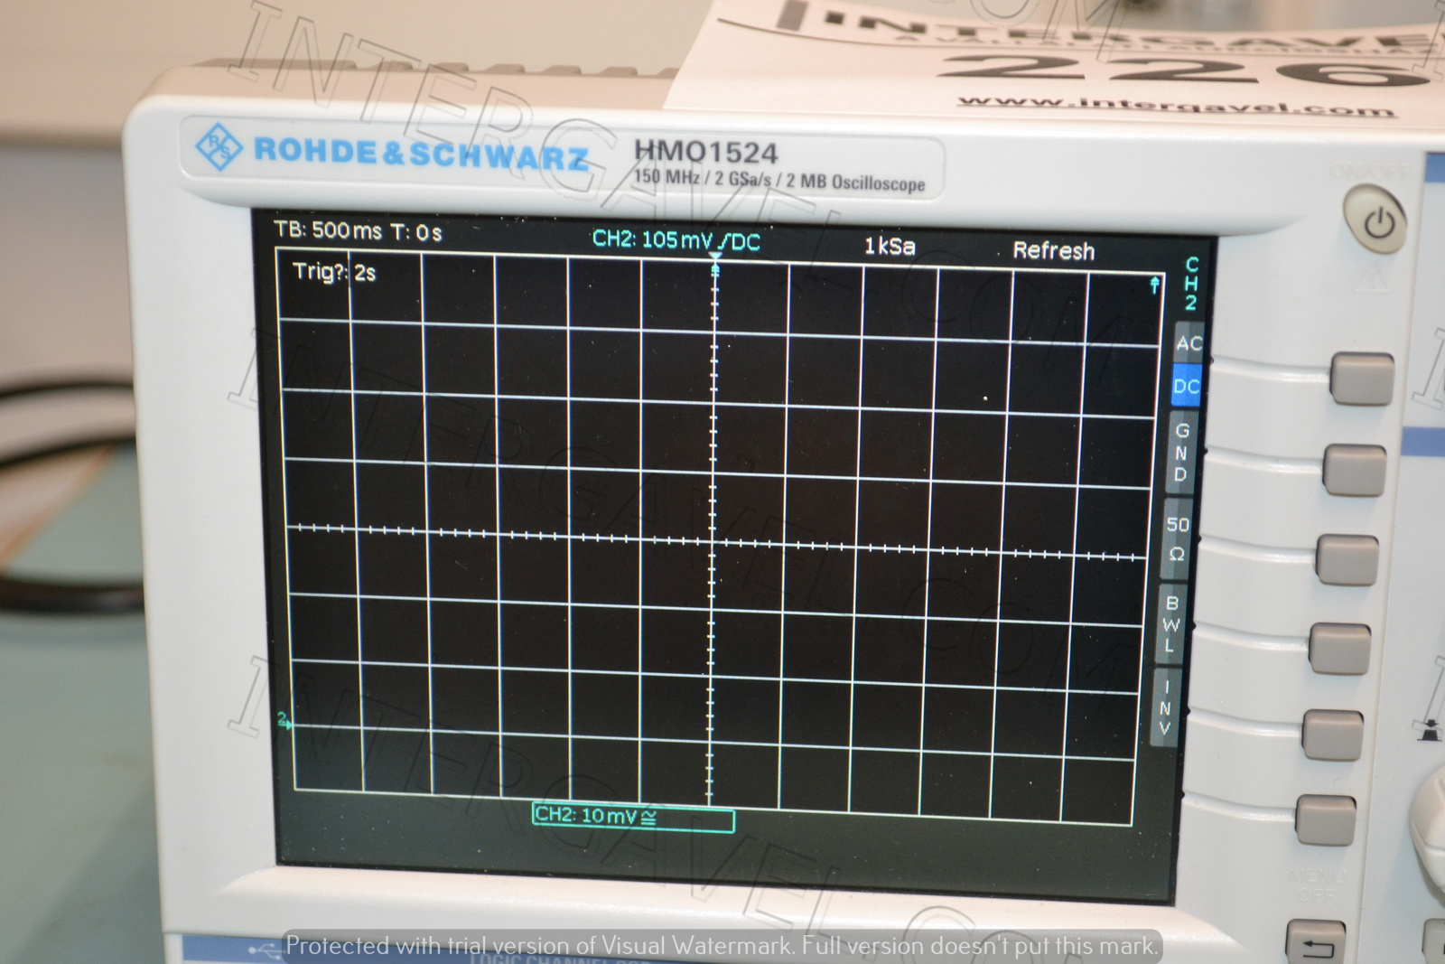
Task: Select AC coupling for channel 2
Action: [x=1189, y=342]
